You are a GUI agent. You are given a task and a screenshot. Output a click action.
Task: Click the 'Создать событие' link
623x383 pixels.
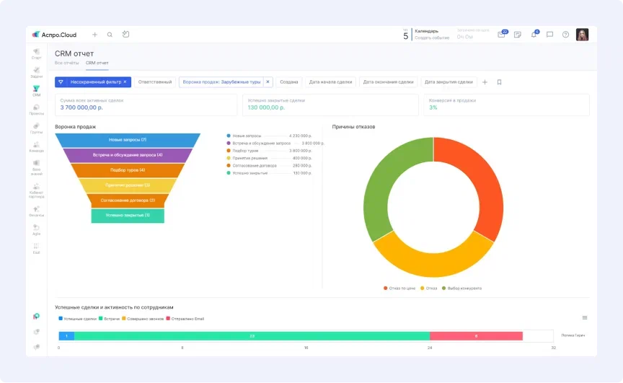tap(432, 38)
